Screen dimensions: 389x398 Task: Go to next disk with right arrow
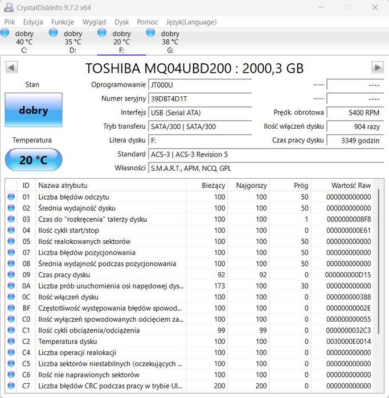click(x=377, y=67)
